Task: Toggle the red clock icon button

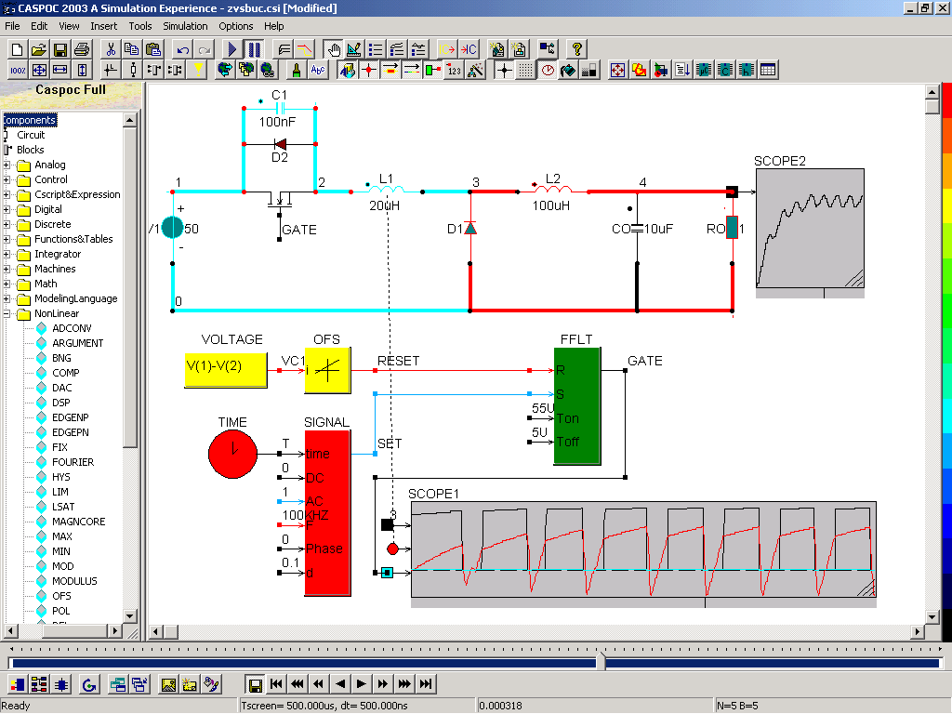Action: 548,70
